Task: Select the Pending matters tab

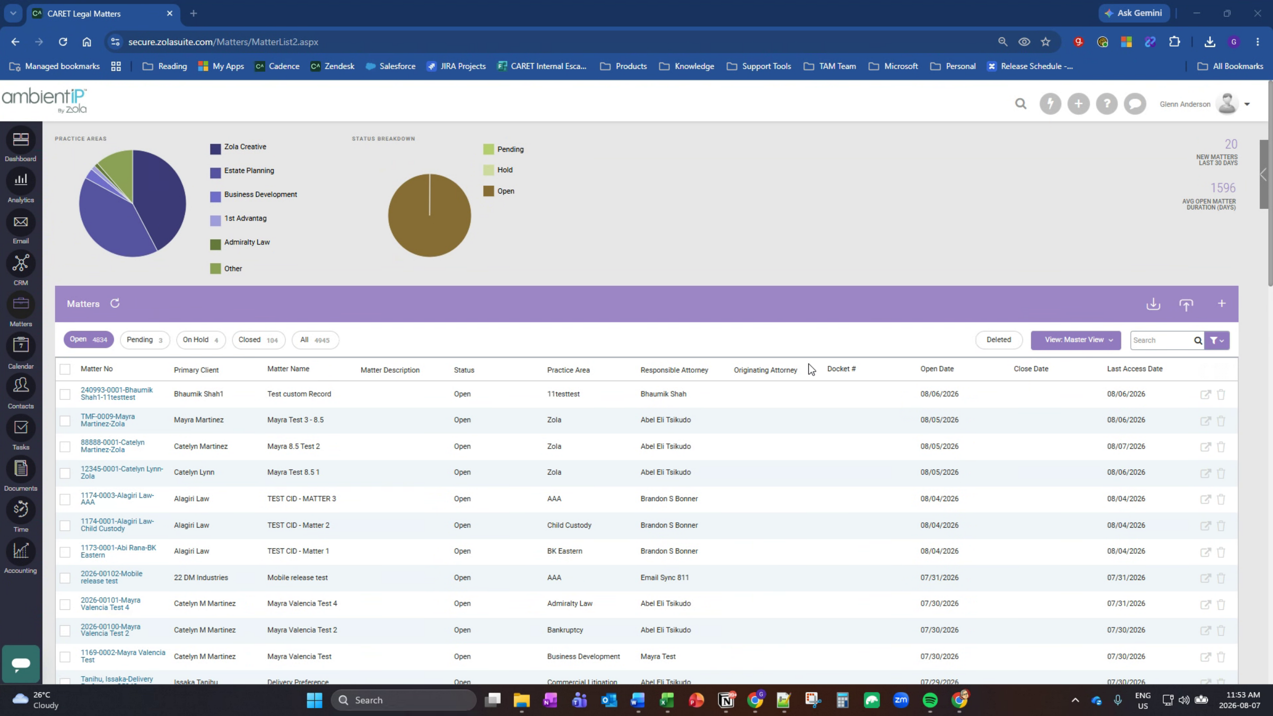Action: point(145,340)
